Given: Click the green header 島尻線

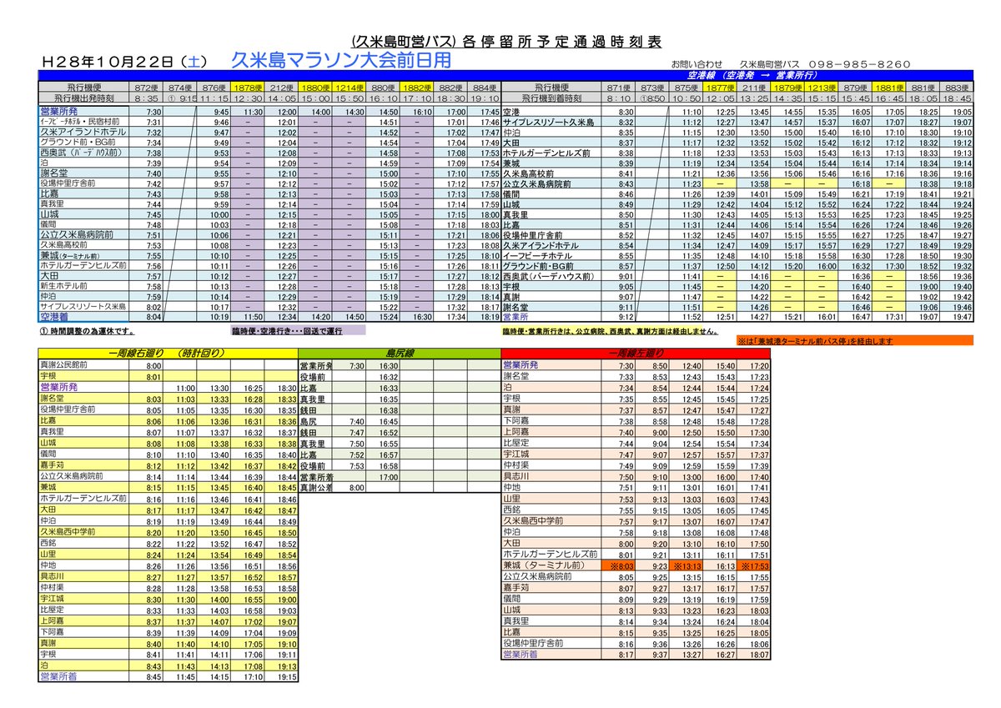Looking at the screenshot, I should coord(400,354).
